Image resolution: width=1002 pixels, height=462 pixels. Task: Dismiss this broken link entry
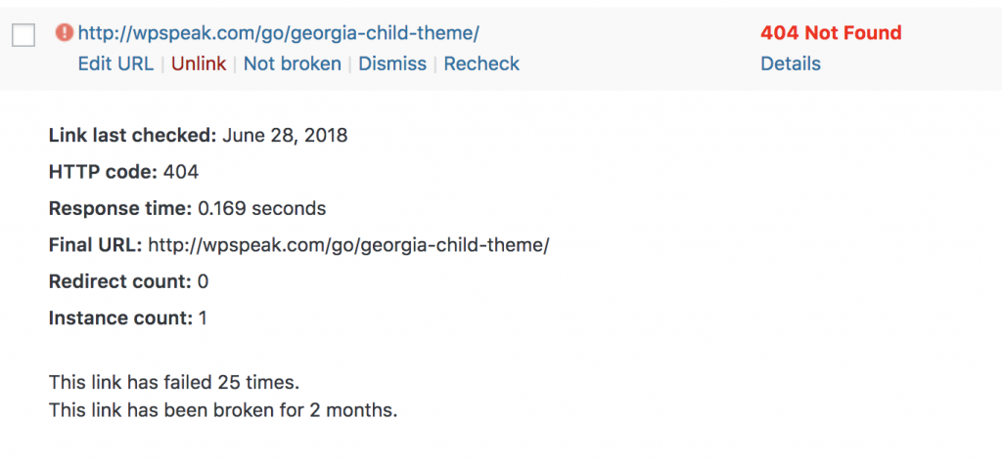(392, 63)
